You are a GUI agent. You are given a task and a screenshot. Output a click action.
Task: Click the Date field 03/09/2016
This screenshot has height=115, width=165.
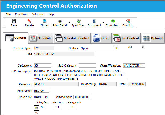point(137,84)
